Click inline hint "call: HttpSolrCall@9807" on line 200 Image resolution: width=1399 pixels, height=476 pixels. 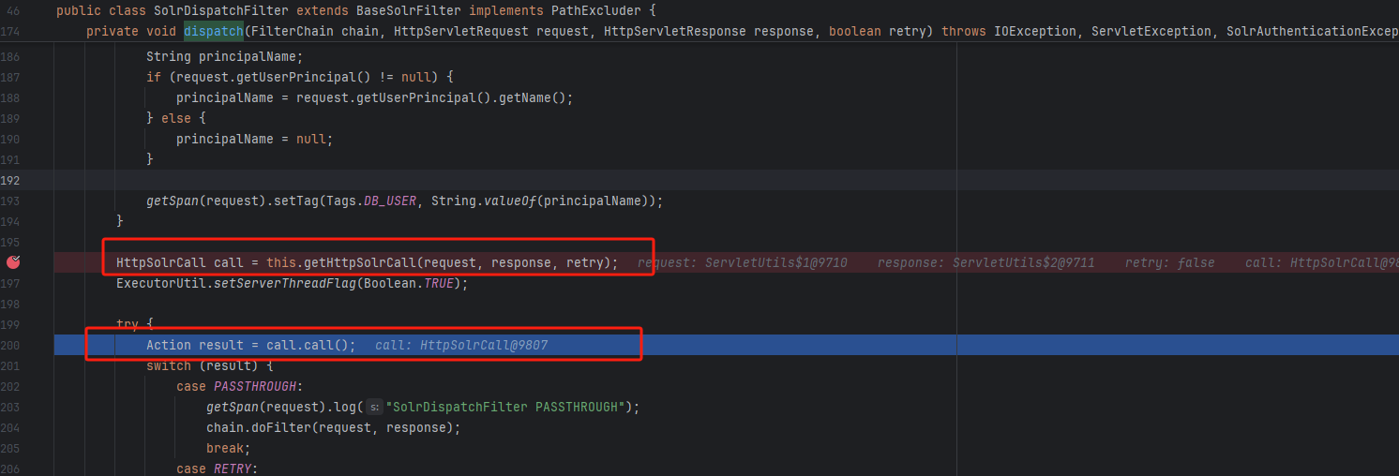pos(461,345)
